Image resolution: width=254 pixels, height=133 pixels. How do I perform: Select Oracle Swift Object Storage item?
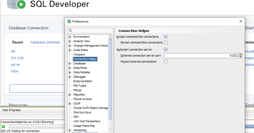pos(91,108)
